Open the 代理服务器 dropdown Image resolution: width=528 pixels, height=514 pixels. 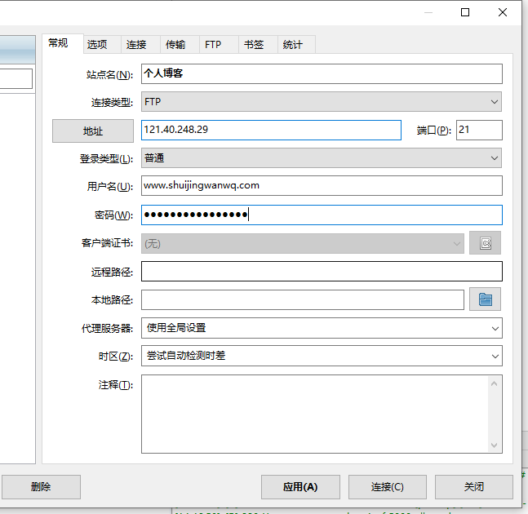click(322, 328)
